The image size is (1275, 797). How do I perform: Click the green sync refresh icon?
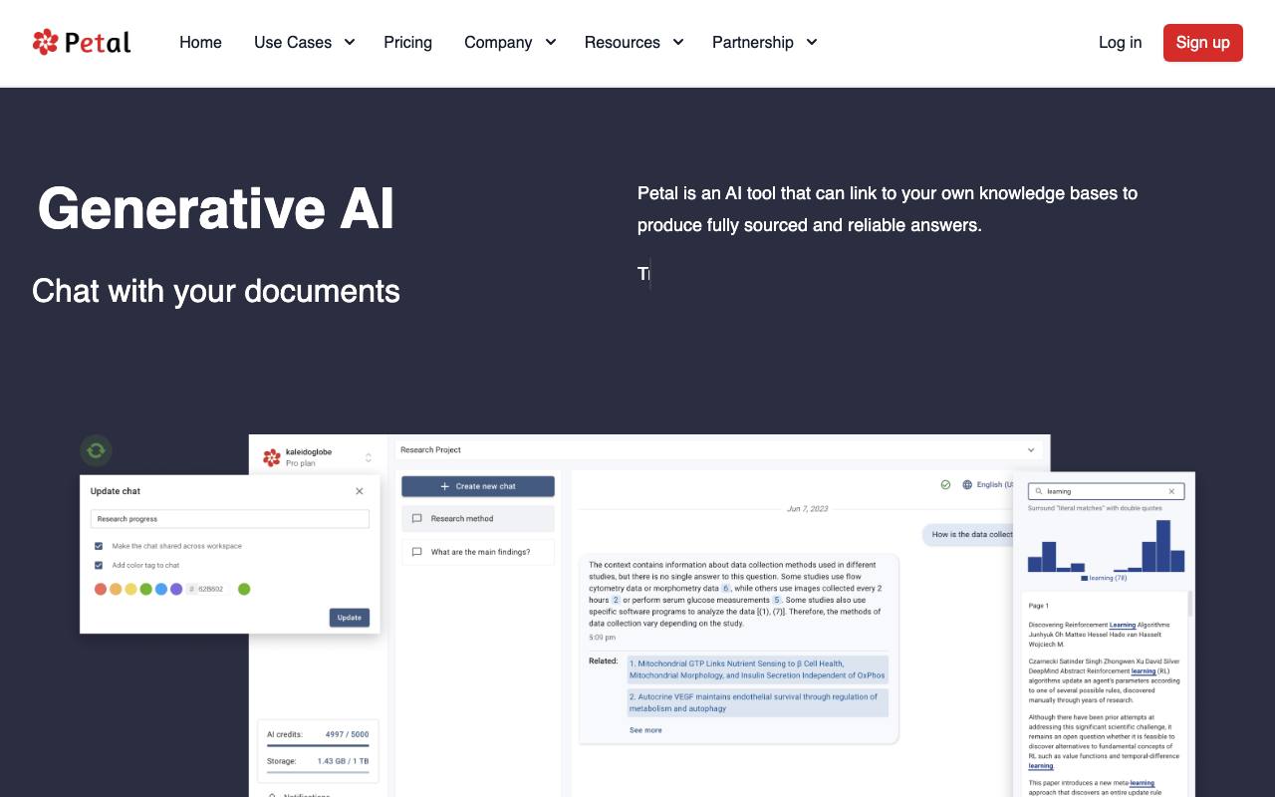pyautogui.click(x=96, y=450)
